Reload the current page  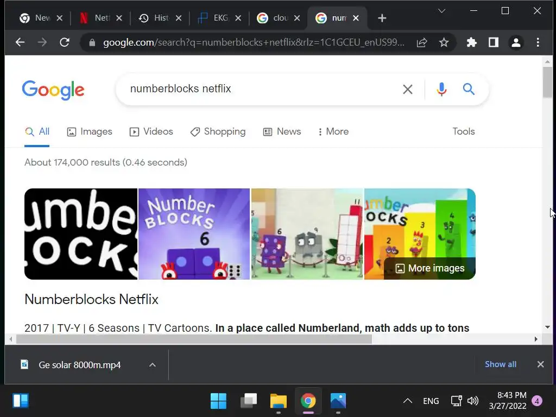tap(65, 42)
